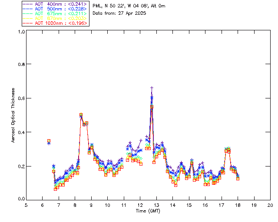Click the x-axis label for hour 12
This screenshot has height=222, width=278.
[x=140, y=205]
